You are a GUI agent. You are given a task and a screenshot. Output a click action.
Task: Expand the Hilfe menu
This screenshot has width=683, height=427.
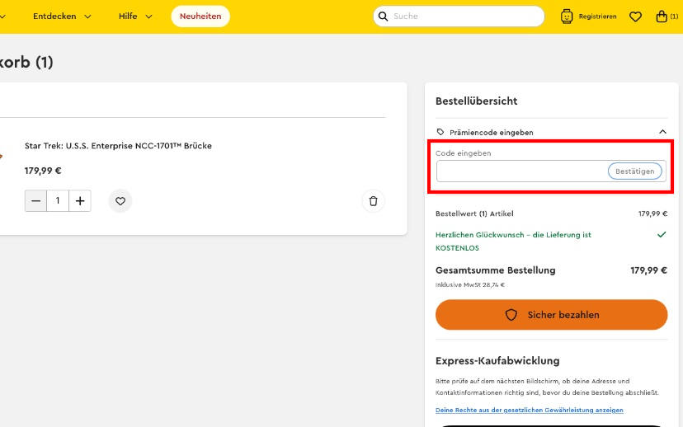point(135,16)
